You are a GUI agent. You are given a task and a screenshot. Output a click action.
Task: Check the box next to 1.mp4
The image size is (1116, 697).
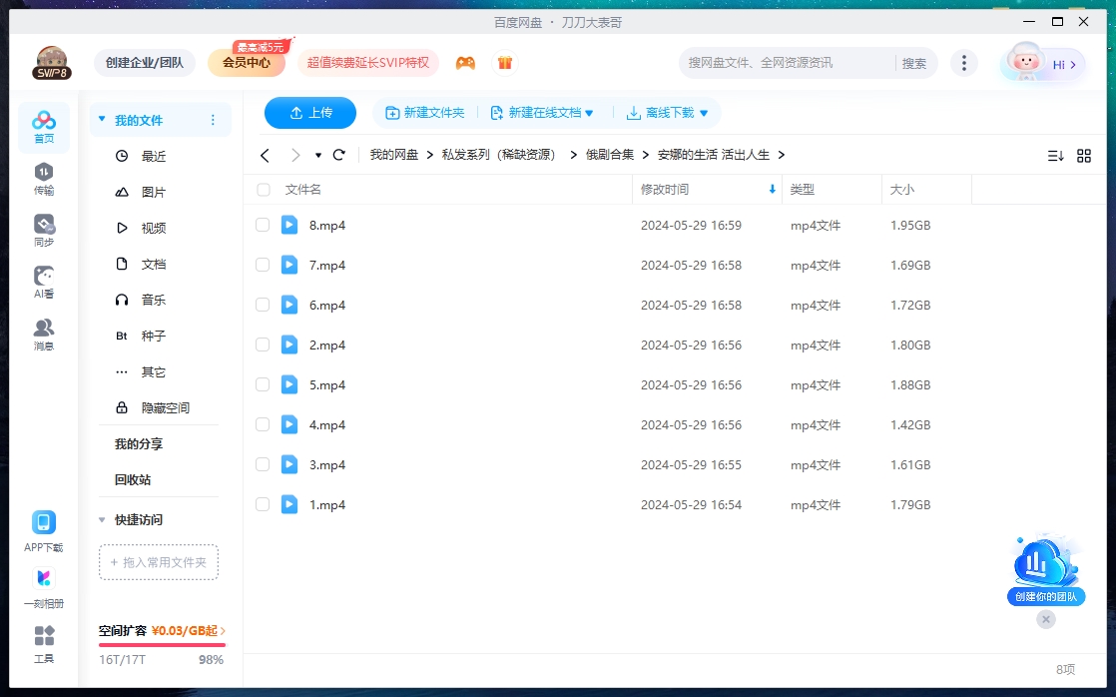click(x=263, y=504)
